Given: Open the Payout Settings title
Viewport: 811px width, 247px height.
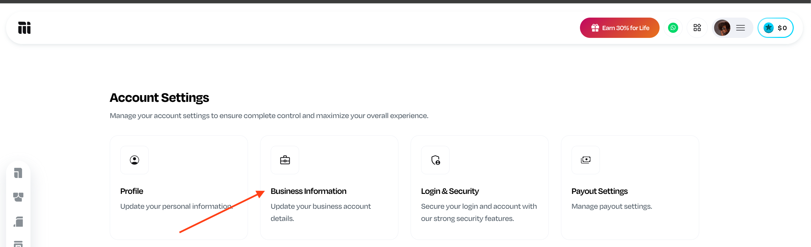Looking at the screenshot, I should (x=599, y=191).
